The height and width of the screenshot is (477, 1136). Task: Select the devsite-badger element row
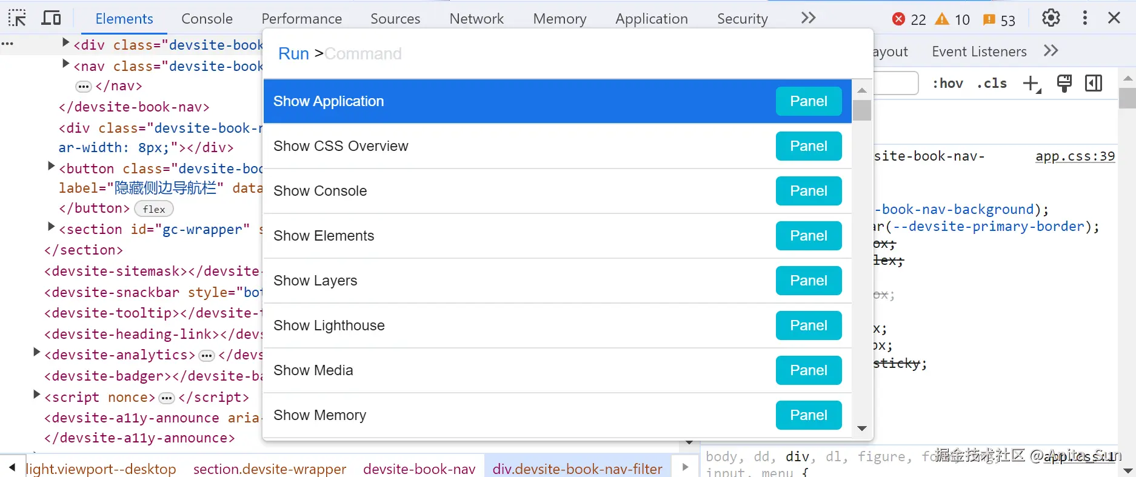click(152, 376)
